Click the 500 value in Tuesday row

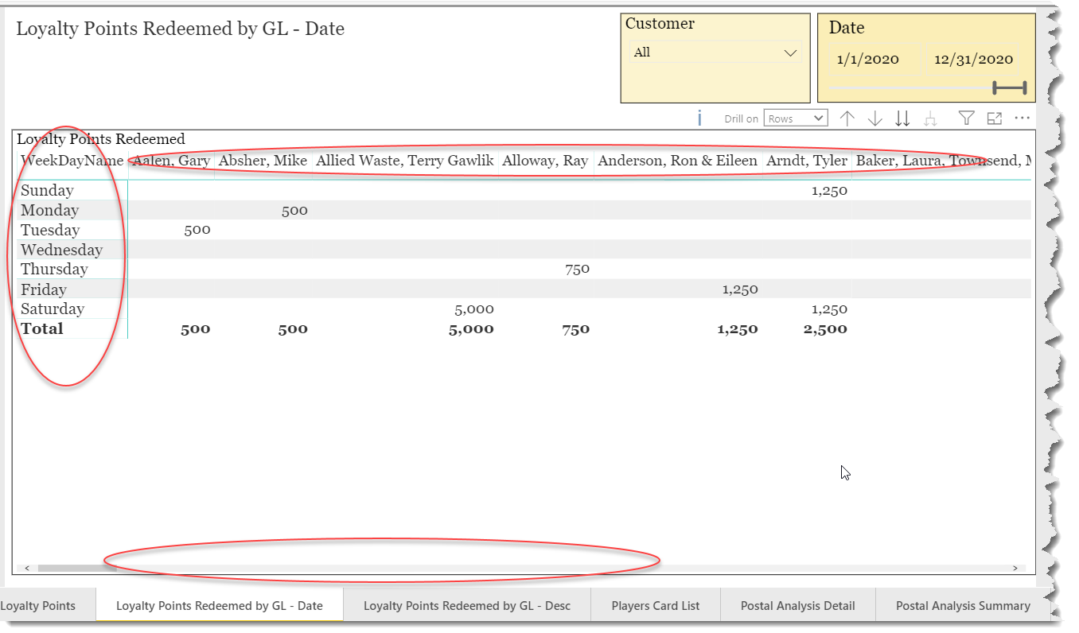(x=197, y=230)
